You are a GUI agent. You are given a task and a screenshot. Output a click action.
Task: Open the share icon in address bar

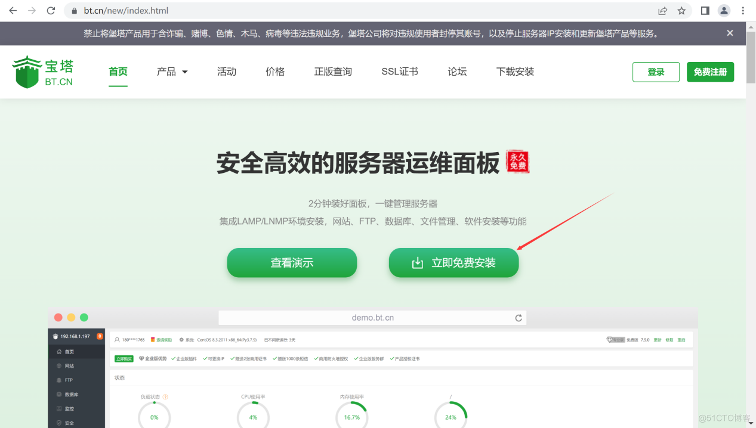tap(662, 11)
